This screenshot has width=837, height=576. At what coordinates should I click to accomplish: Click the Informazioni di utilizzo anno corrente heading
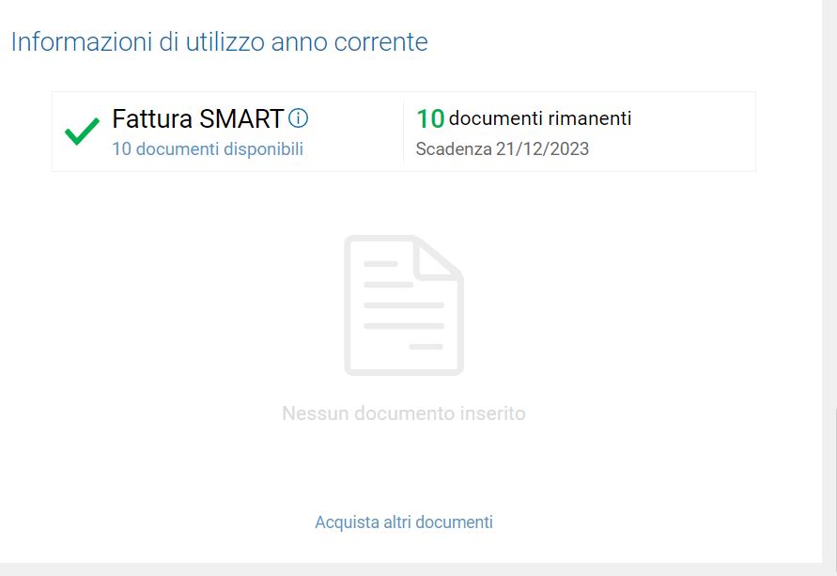point(220,41)
